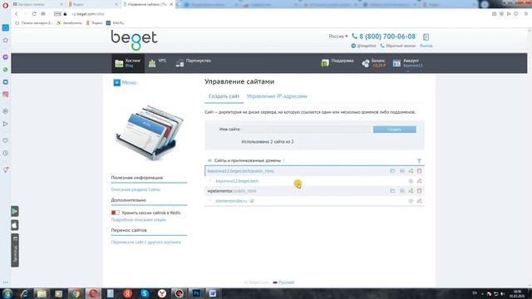Open Mail.Ru bookmark in bookmarks bar
The image size is (532, 299).
point(115,22)
